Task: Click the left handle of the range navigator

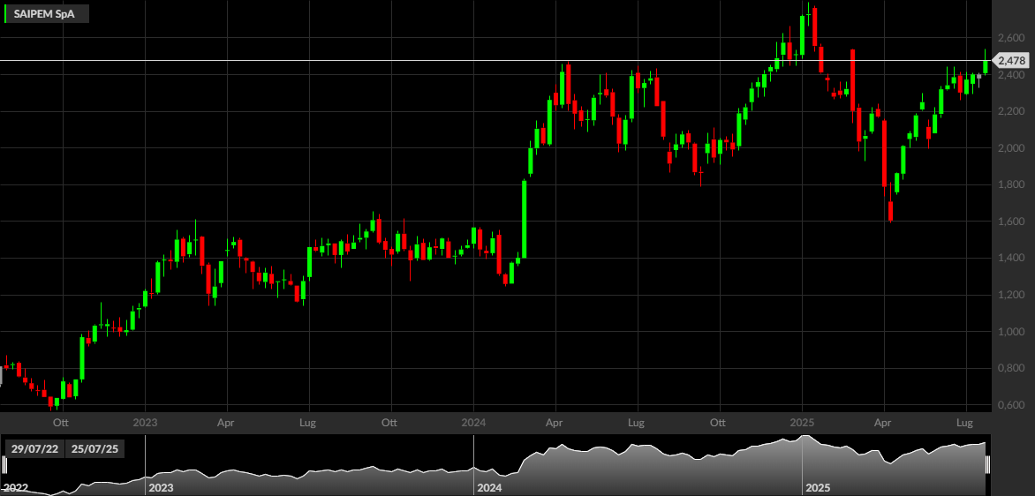Action: point(4,464)
